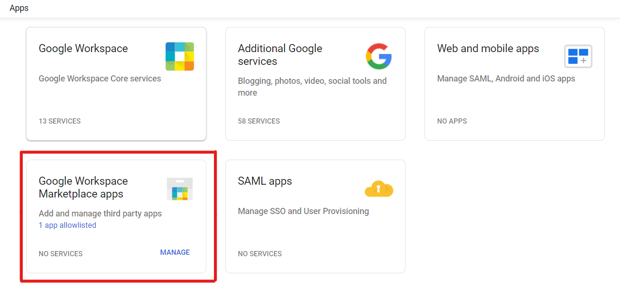This screenshot has width=620, height=287.
Task: Click Manage SAML, Android and iOS apps text
Action: 506,79
